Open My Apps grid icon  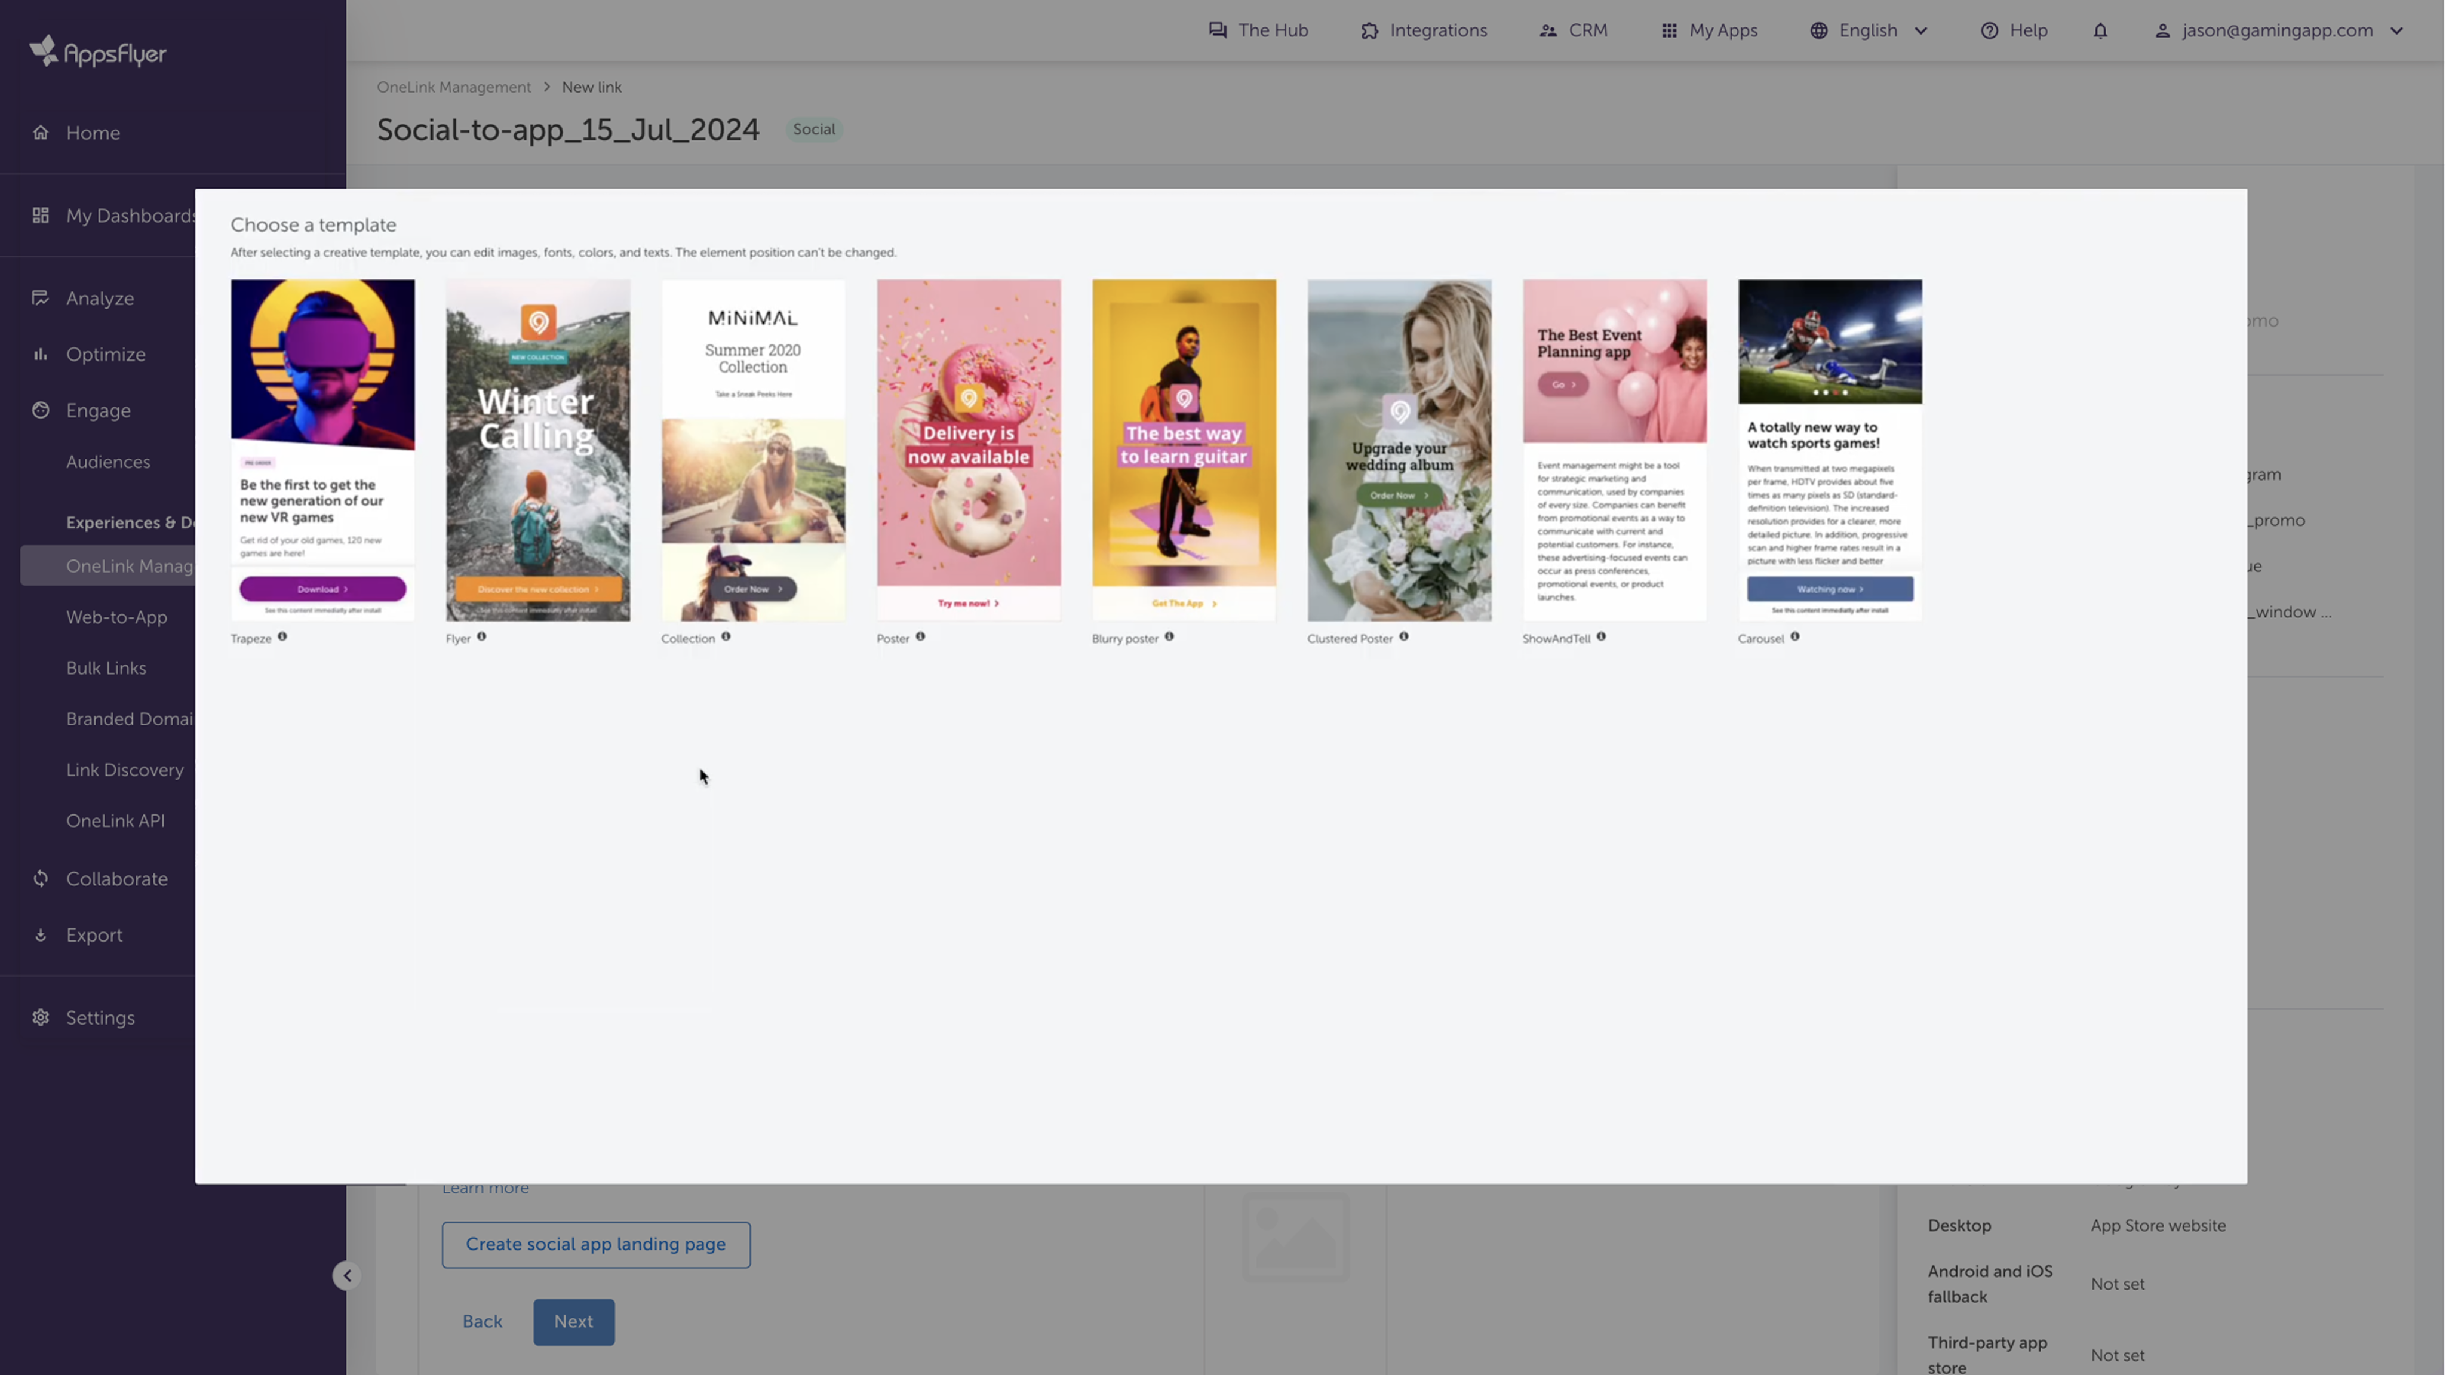[x=1669, y=30]
